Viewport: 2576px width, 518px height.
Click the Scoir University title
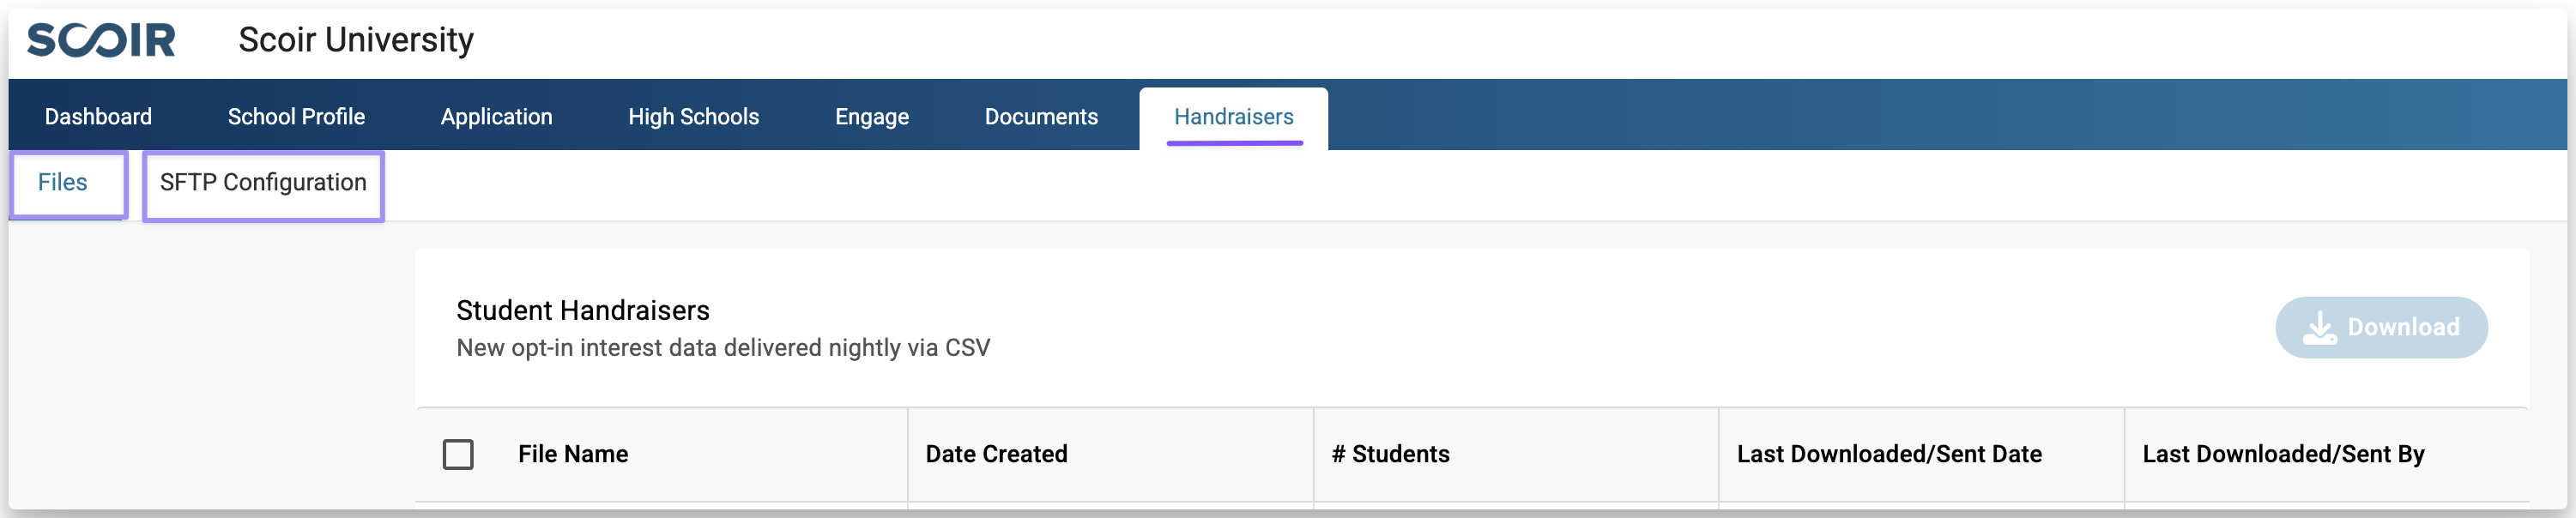[x=356, y=40]
